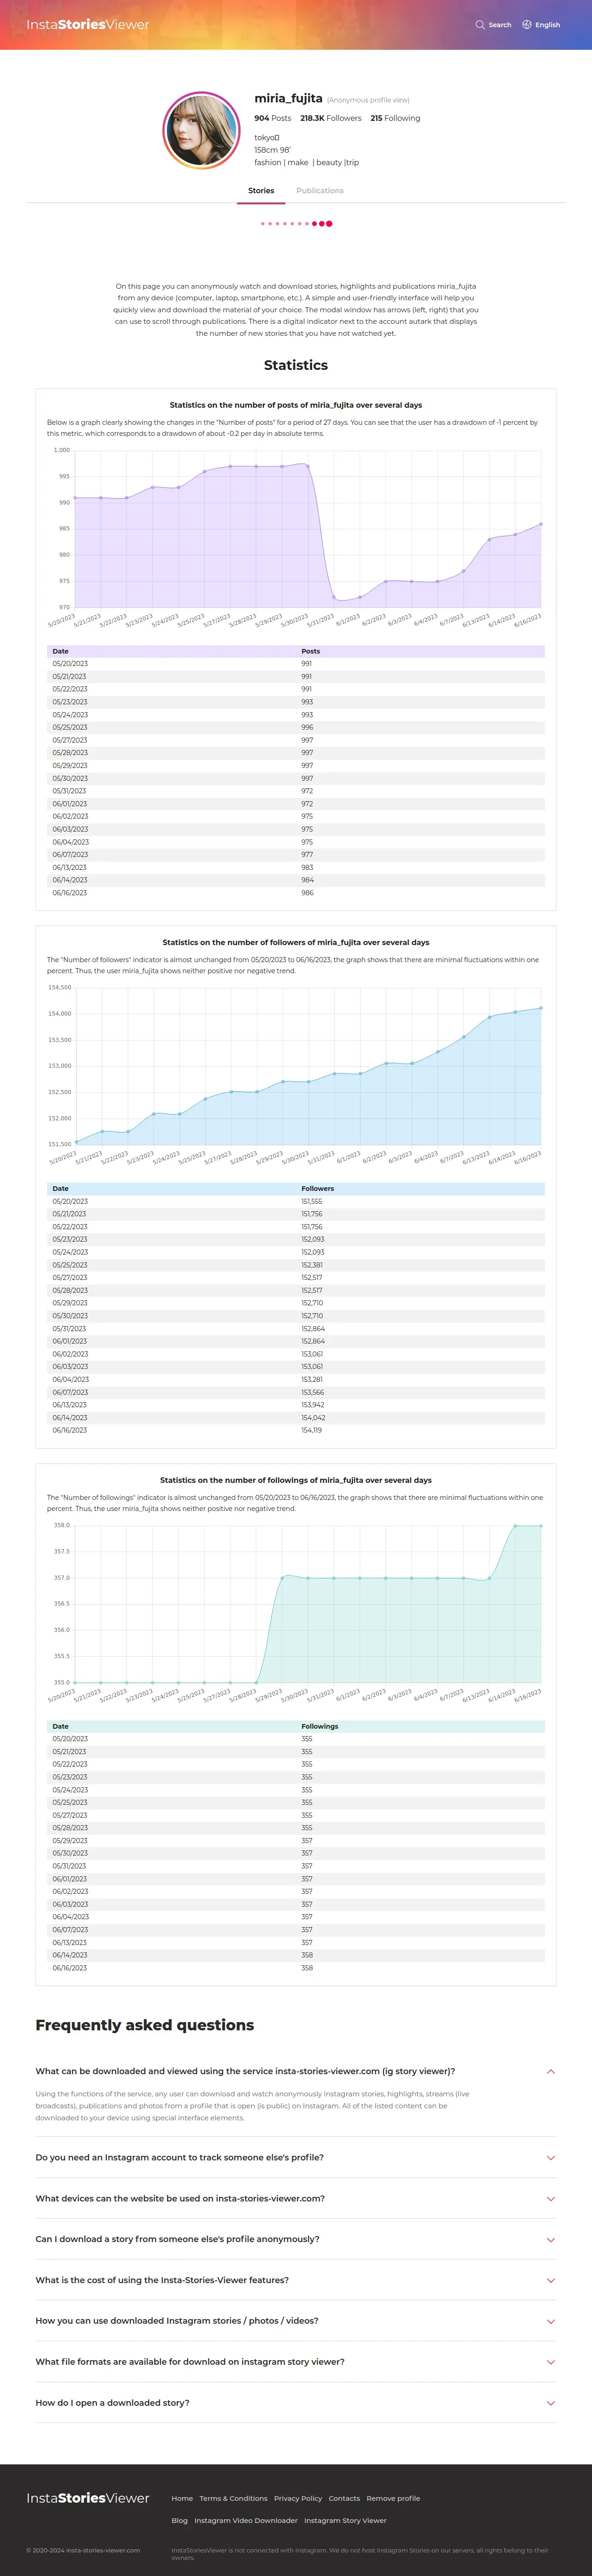
Task: Expand 'What file formats are available' question
Action: 296,2362
